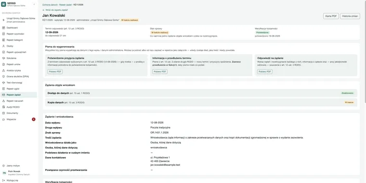Open Rejestr naruszeń menu item
Screen dimensions: 366x183
[19, 101]
